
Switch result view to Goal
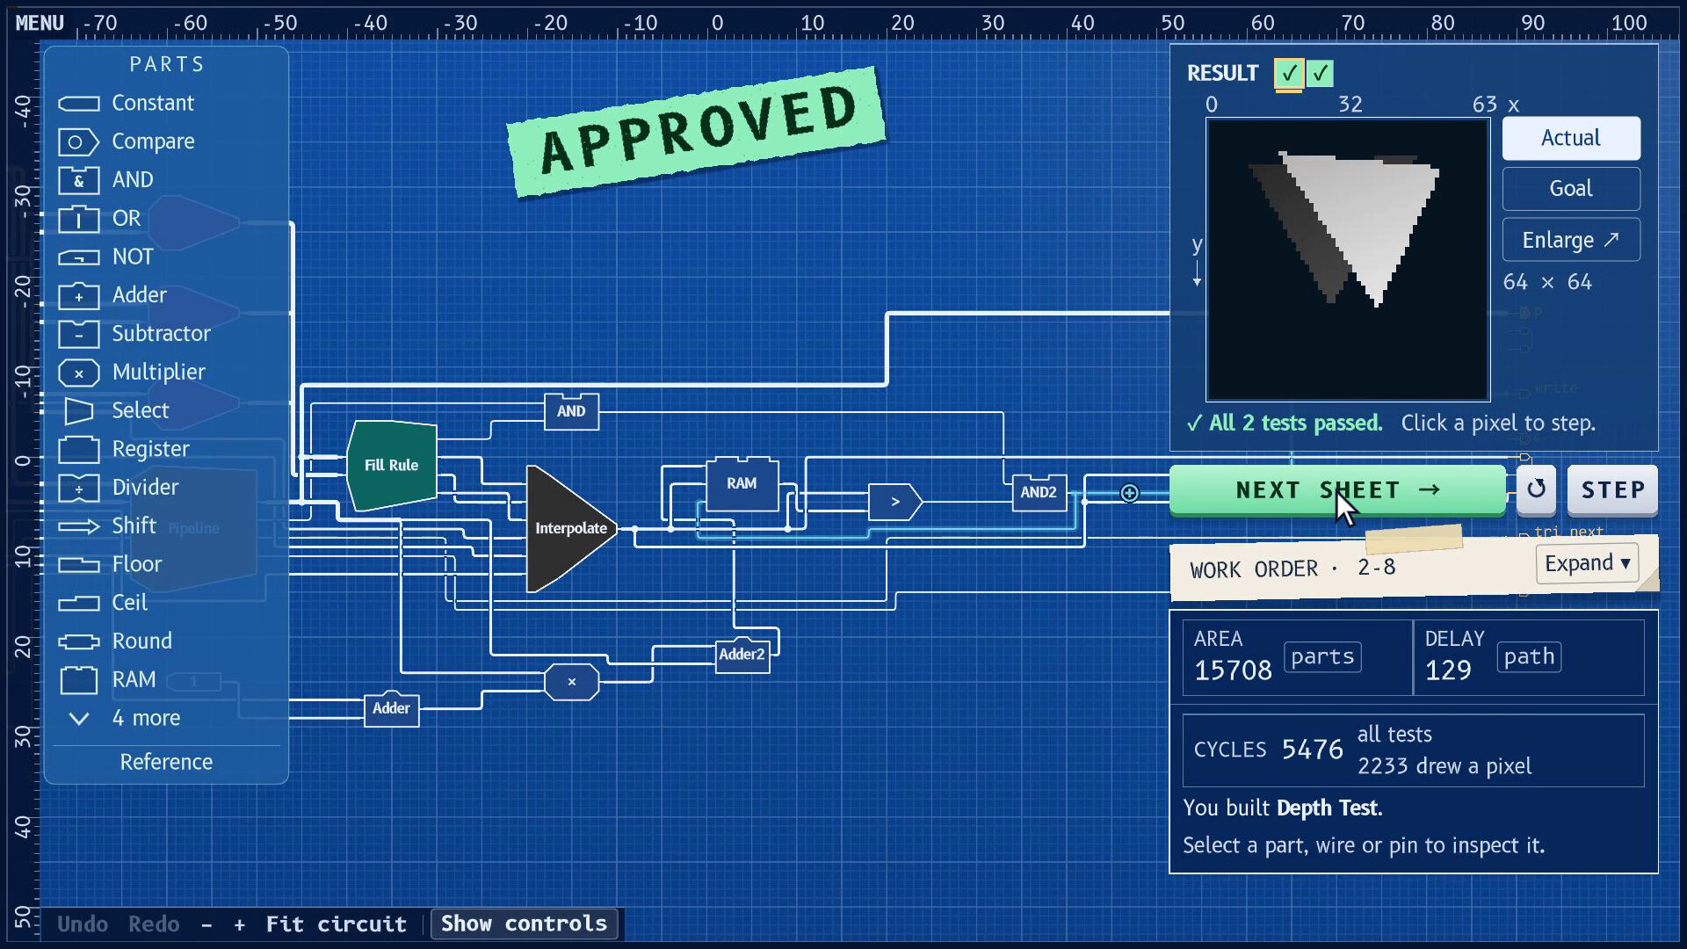pos(1571,189)
